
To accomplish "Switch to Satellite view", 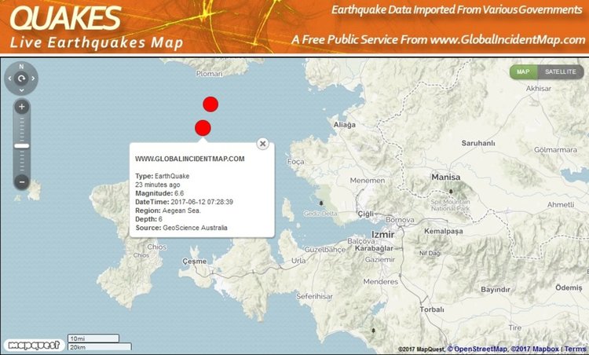I will [x=561, y=71].
